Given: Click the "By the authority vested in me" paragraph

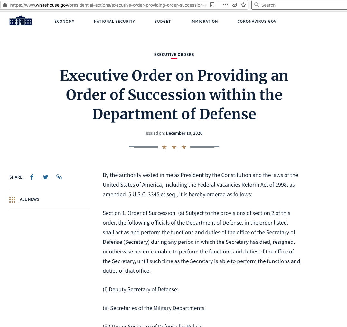Looking at the screenshot, I should [x=201, y=185].
